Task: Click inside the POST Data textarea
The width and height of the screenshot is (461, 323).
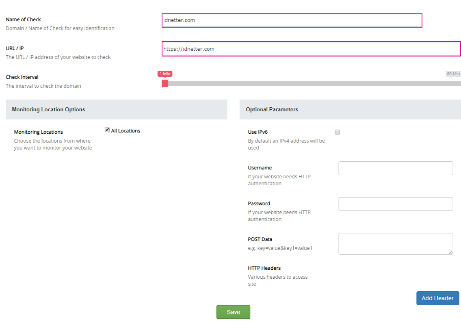Action: [395, 243]
